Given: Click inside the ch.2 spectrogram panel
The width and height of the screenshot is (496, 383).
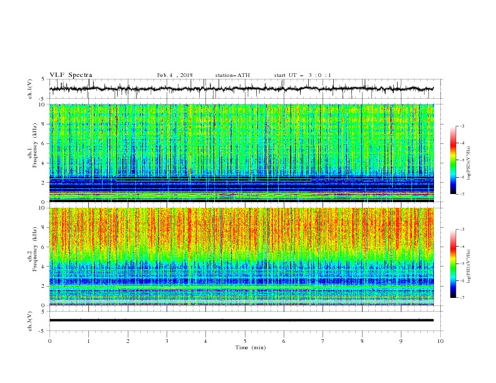Looking at the screenshot, I should [241, 257].
